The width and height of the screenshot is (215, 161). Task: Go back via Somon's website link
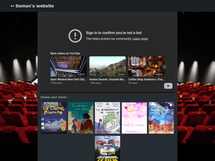click(32, 6)
